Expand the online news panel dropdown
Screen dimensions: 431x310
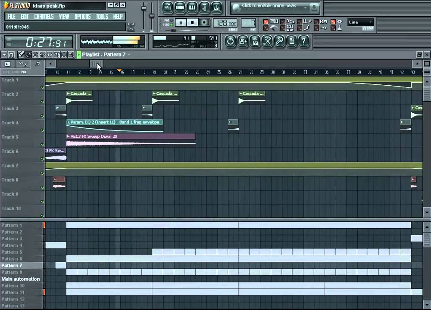[x=305, y=8]
